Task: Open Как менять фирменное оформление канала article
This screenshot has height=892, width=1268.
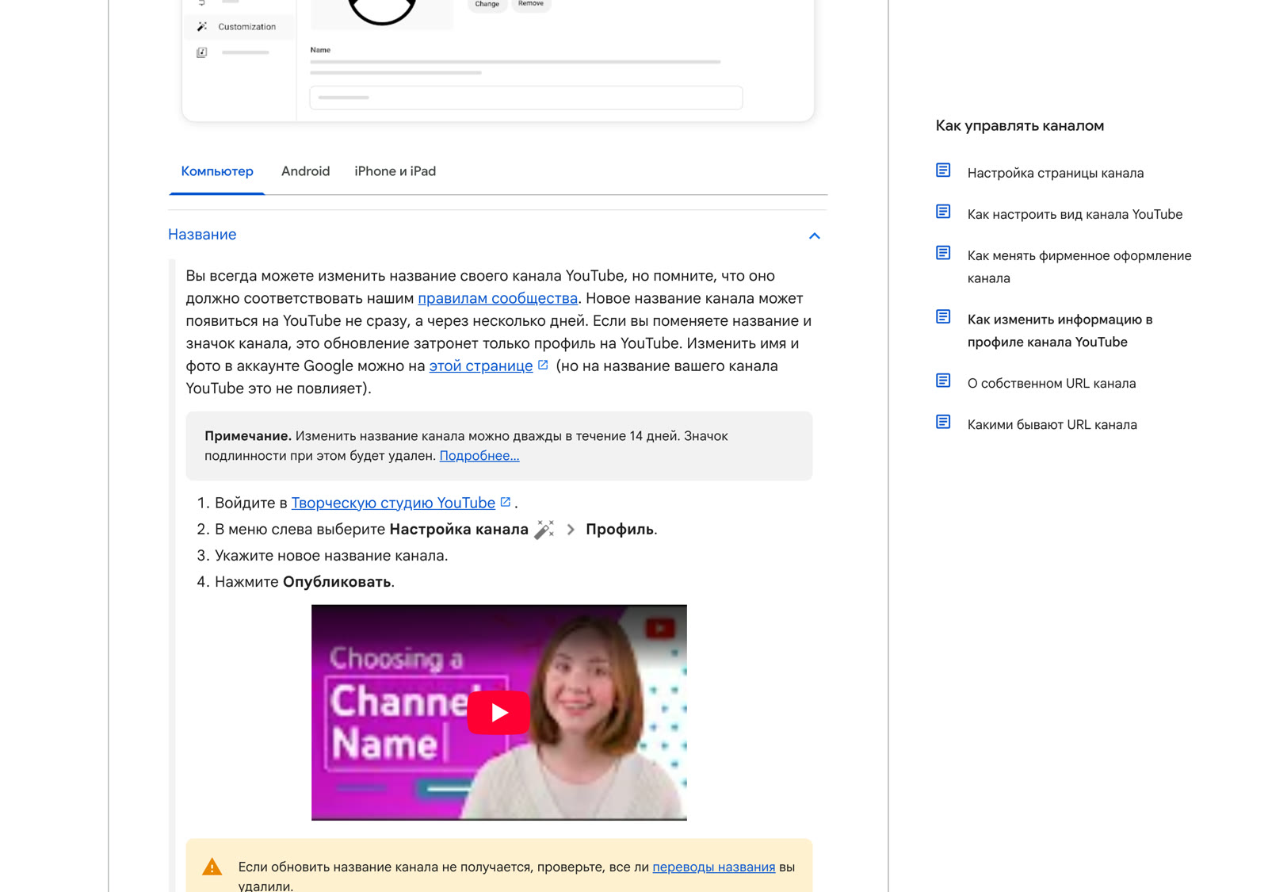Action: coord(1079,266)
